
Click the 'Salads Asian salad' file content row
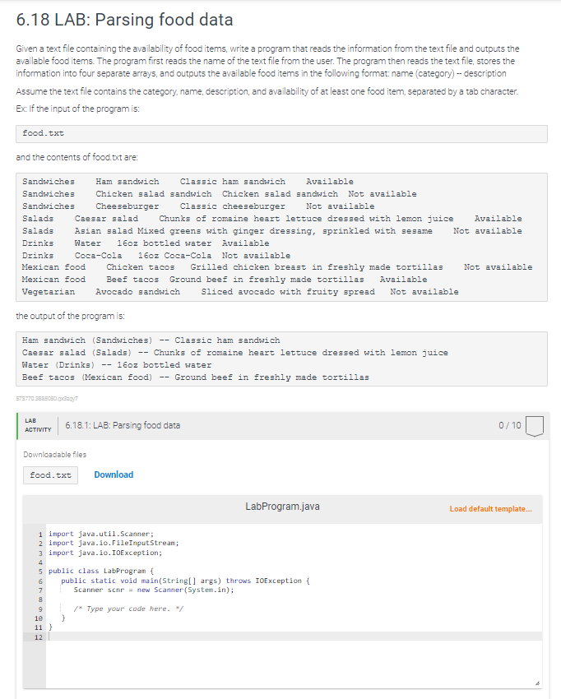tap(272, 231)
